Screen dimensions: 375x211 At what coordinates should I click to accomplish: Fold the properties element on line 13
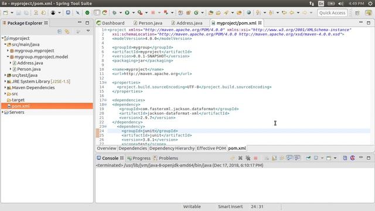click(105, 83)
